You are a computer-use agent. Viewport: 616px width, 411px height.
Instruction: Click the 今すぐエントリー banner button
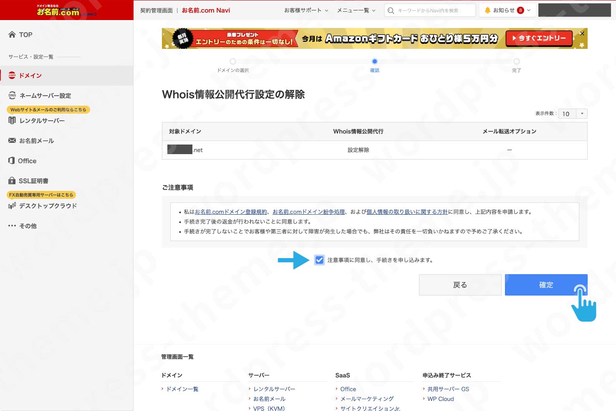539,38
